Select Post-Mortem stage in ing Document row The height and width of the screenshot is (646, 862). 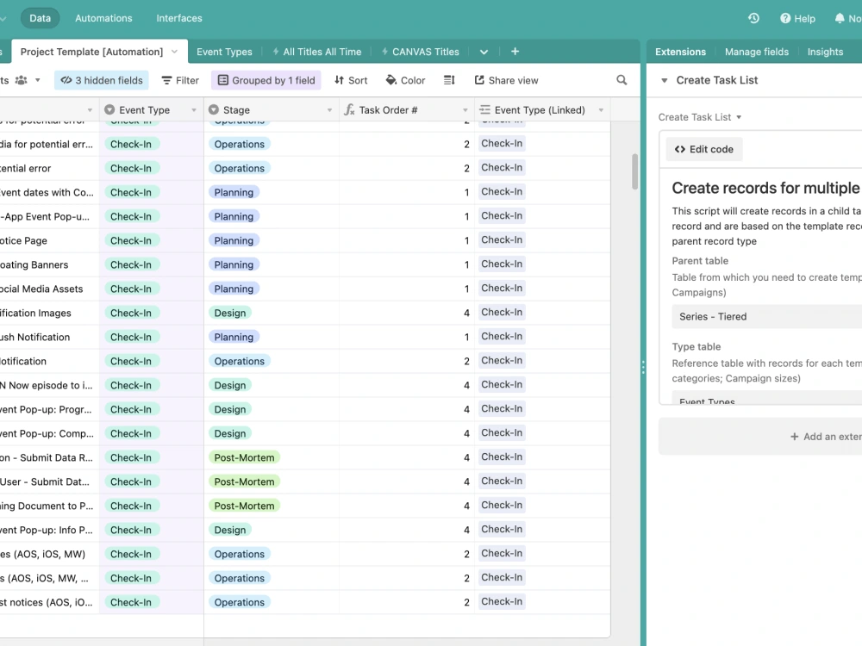[244, 506]
